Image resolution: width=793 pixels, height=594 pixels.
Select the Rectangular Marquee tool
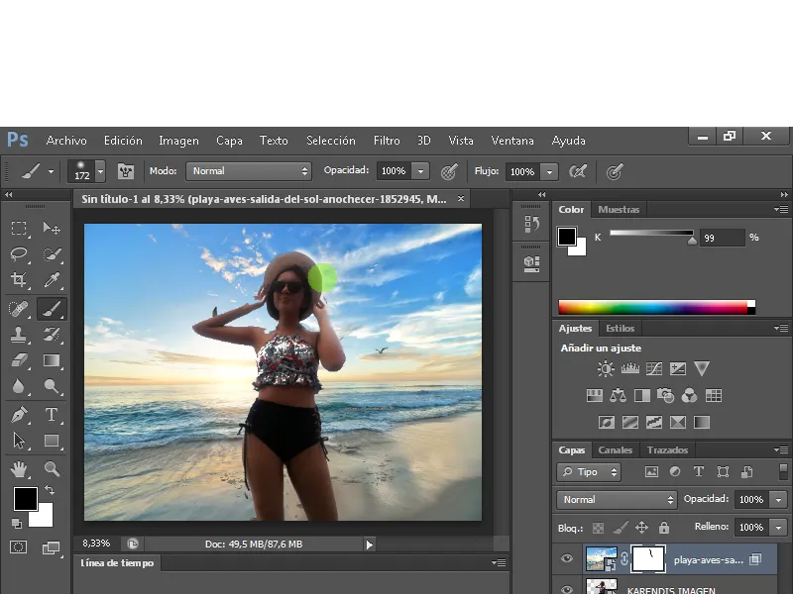click(x=19, y=228)
